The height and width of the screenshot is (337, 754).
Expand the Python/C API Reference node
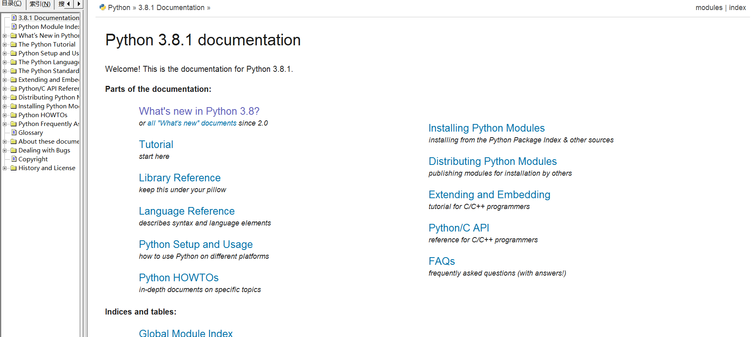4,89
